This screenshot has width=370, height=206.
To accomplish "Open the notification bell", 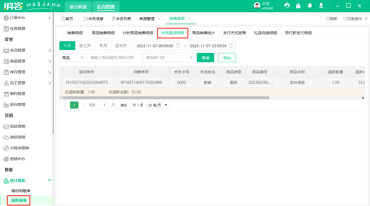I will [x=309, y=5].
